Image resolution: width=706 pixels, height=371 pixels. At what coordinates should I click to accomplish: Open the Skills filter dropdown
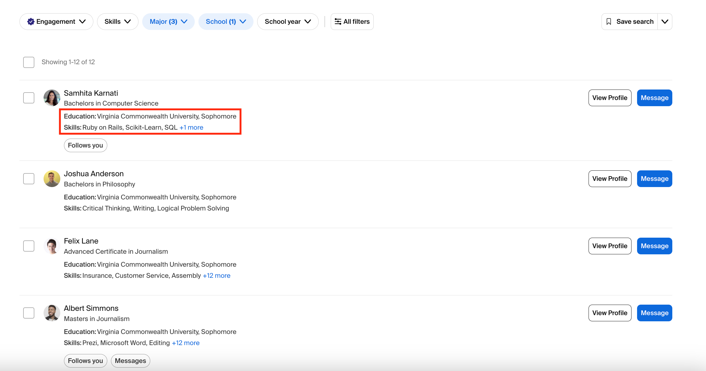pyautogui.click(x=117, y=21)
